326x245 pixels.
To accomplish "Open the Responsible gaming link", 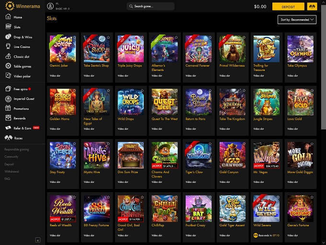I will [17, 149].
